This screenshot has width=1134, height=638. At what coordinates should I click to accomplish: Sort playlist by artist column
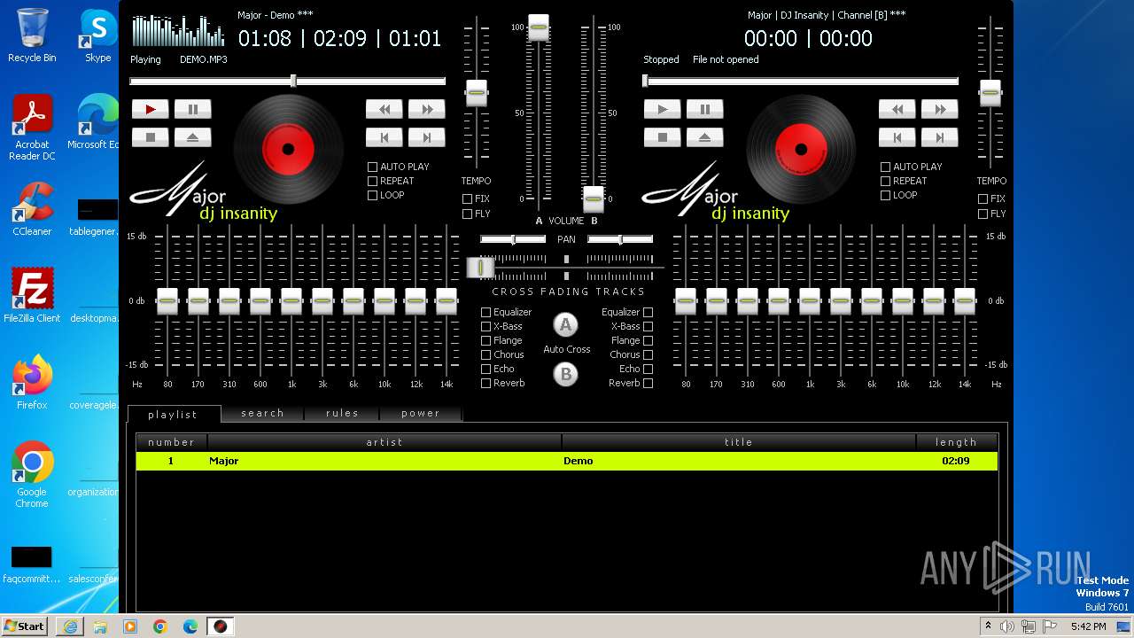tap(384, 442)
